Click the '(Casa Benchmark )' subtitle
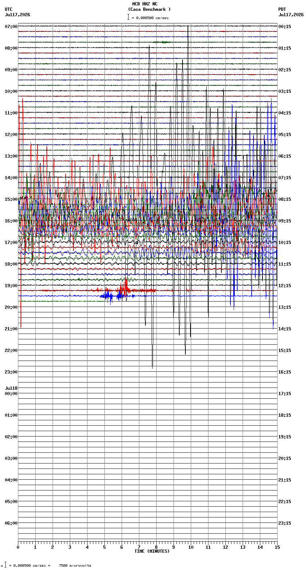The image size is (306, 570). point(149,9)
